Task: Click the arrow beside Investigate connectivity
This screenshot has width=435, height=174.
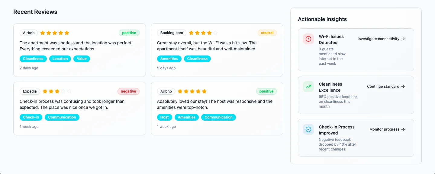Action: 403,39
